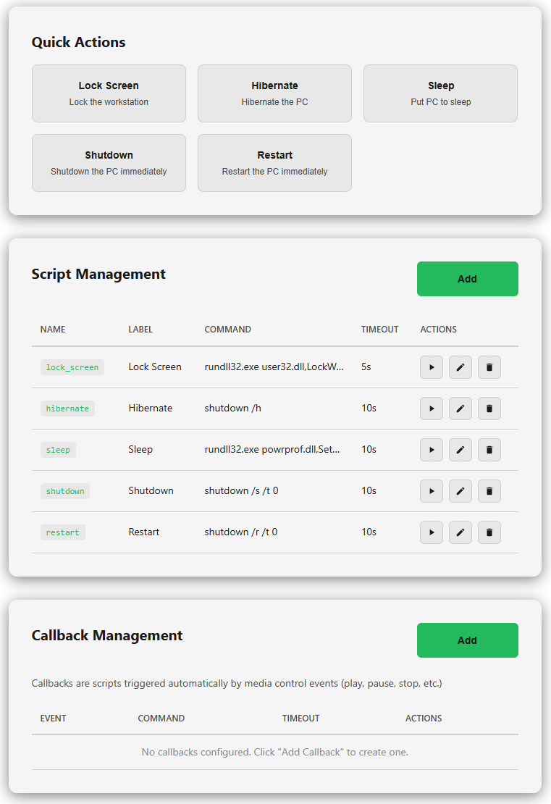Select the hibernate name tag

pyautogui.click(x=67, y=409)
